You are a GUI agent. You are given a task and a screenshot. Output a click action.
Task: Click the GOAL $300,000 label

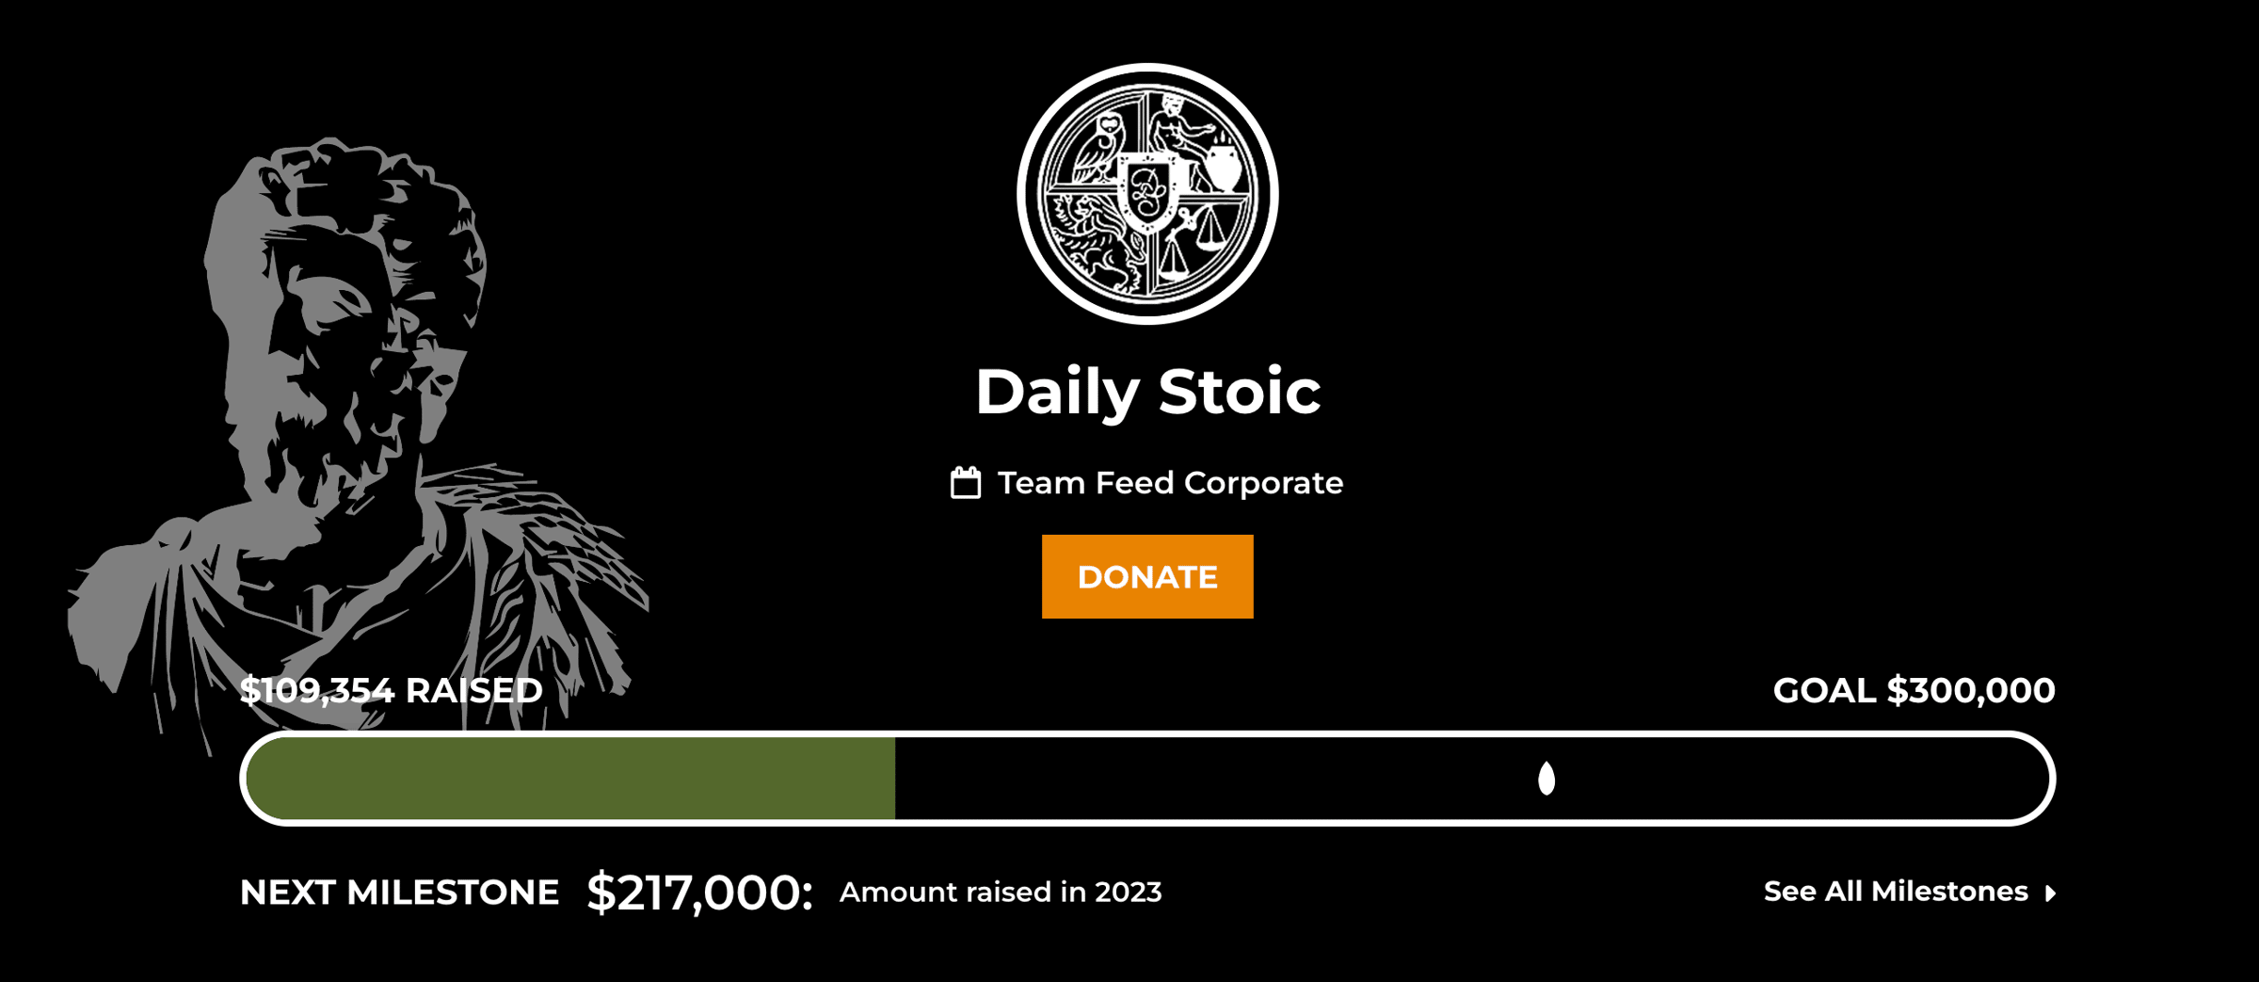(x=1914, y=690)
